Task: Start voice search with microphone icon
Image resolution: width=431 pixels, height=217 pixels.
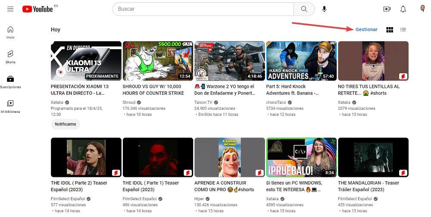Action: pyautogui.click(x=325, y=9)
